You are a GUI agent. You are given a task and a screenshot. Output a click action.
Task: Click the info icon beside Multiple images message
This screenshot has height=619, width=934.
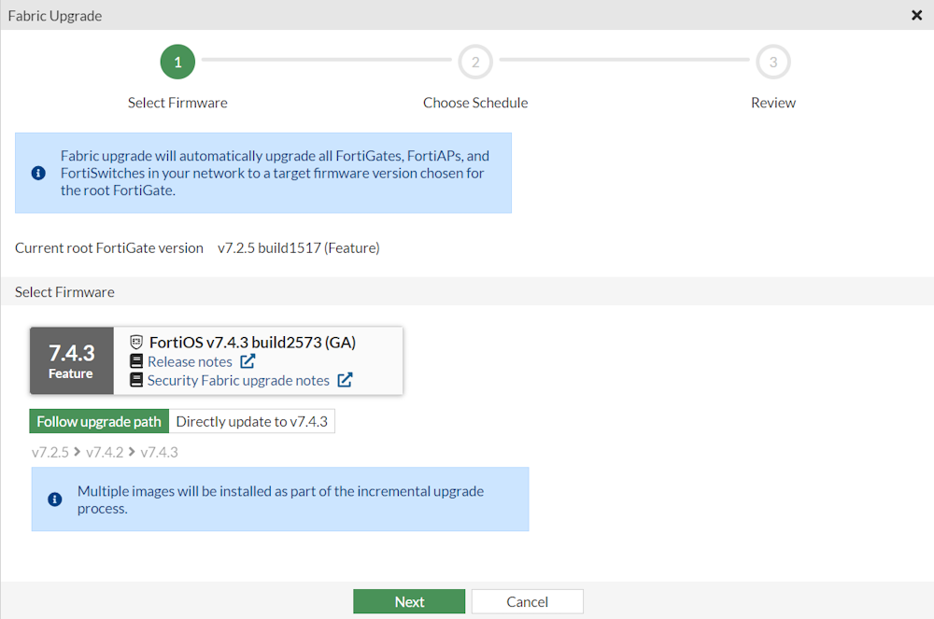click(x=55, y=499)
